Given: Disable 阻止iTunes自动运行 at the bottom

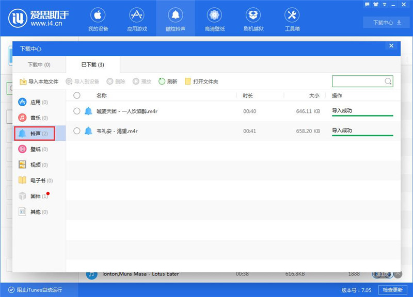Looking at the screenshot, I should click(x=34, y=290).
